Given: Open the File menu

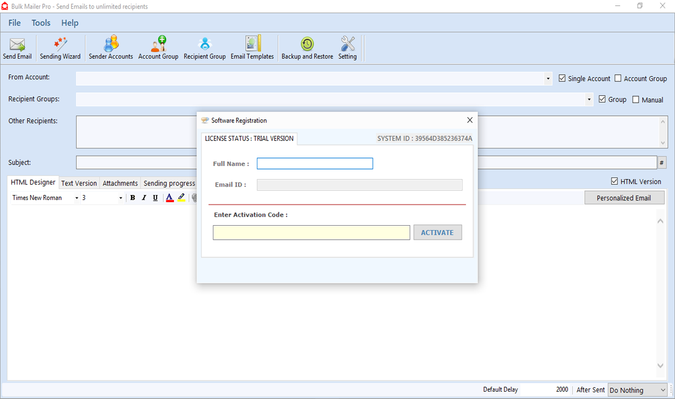Looking at the screenshot, I should click(15, 23).
